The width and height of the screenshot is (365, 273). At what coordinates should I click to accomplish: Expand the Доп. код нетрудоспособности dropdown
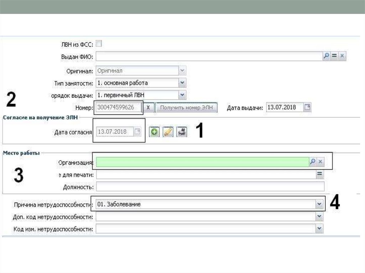(319, 216)
